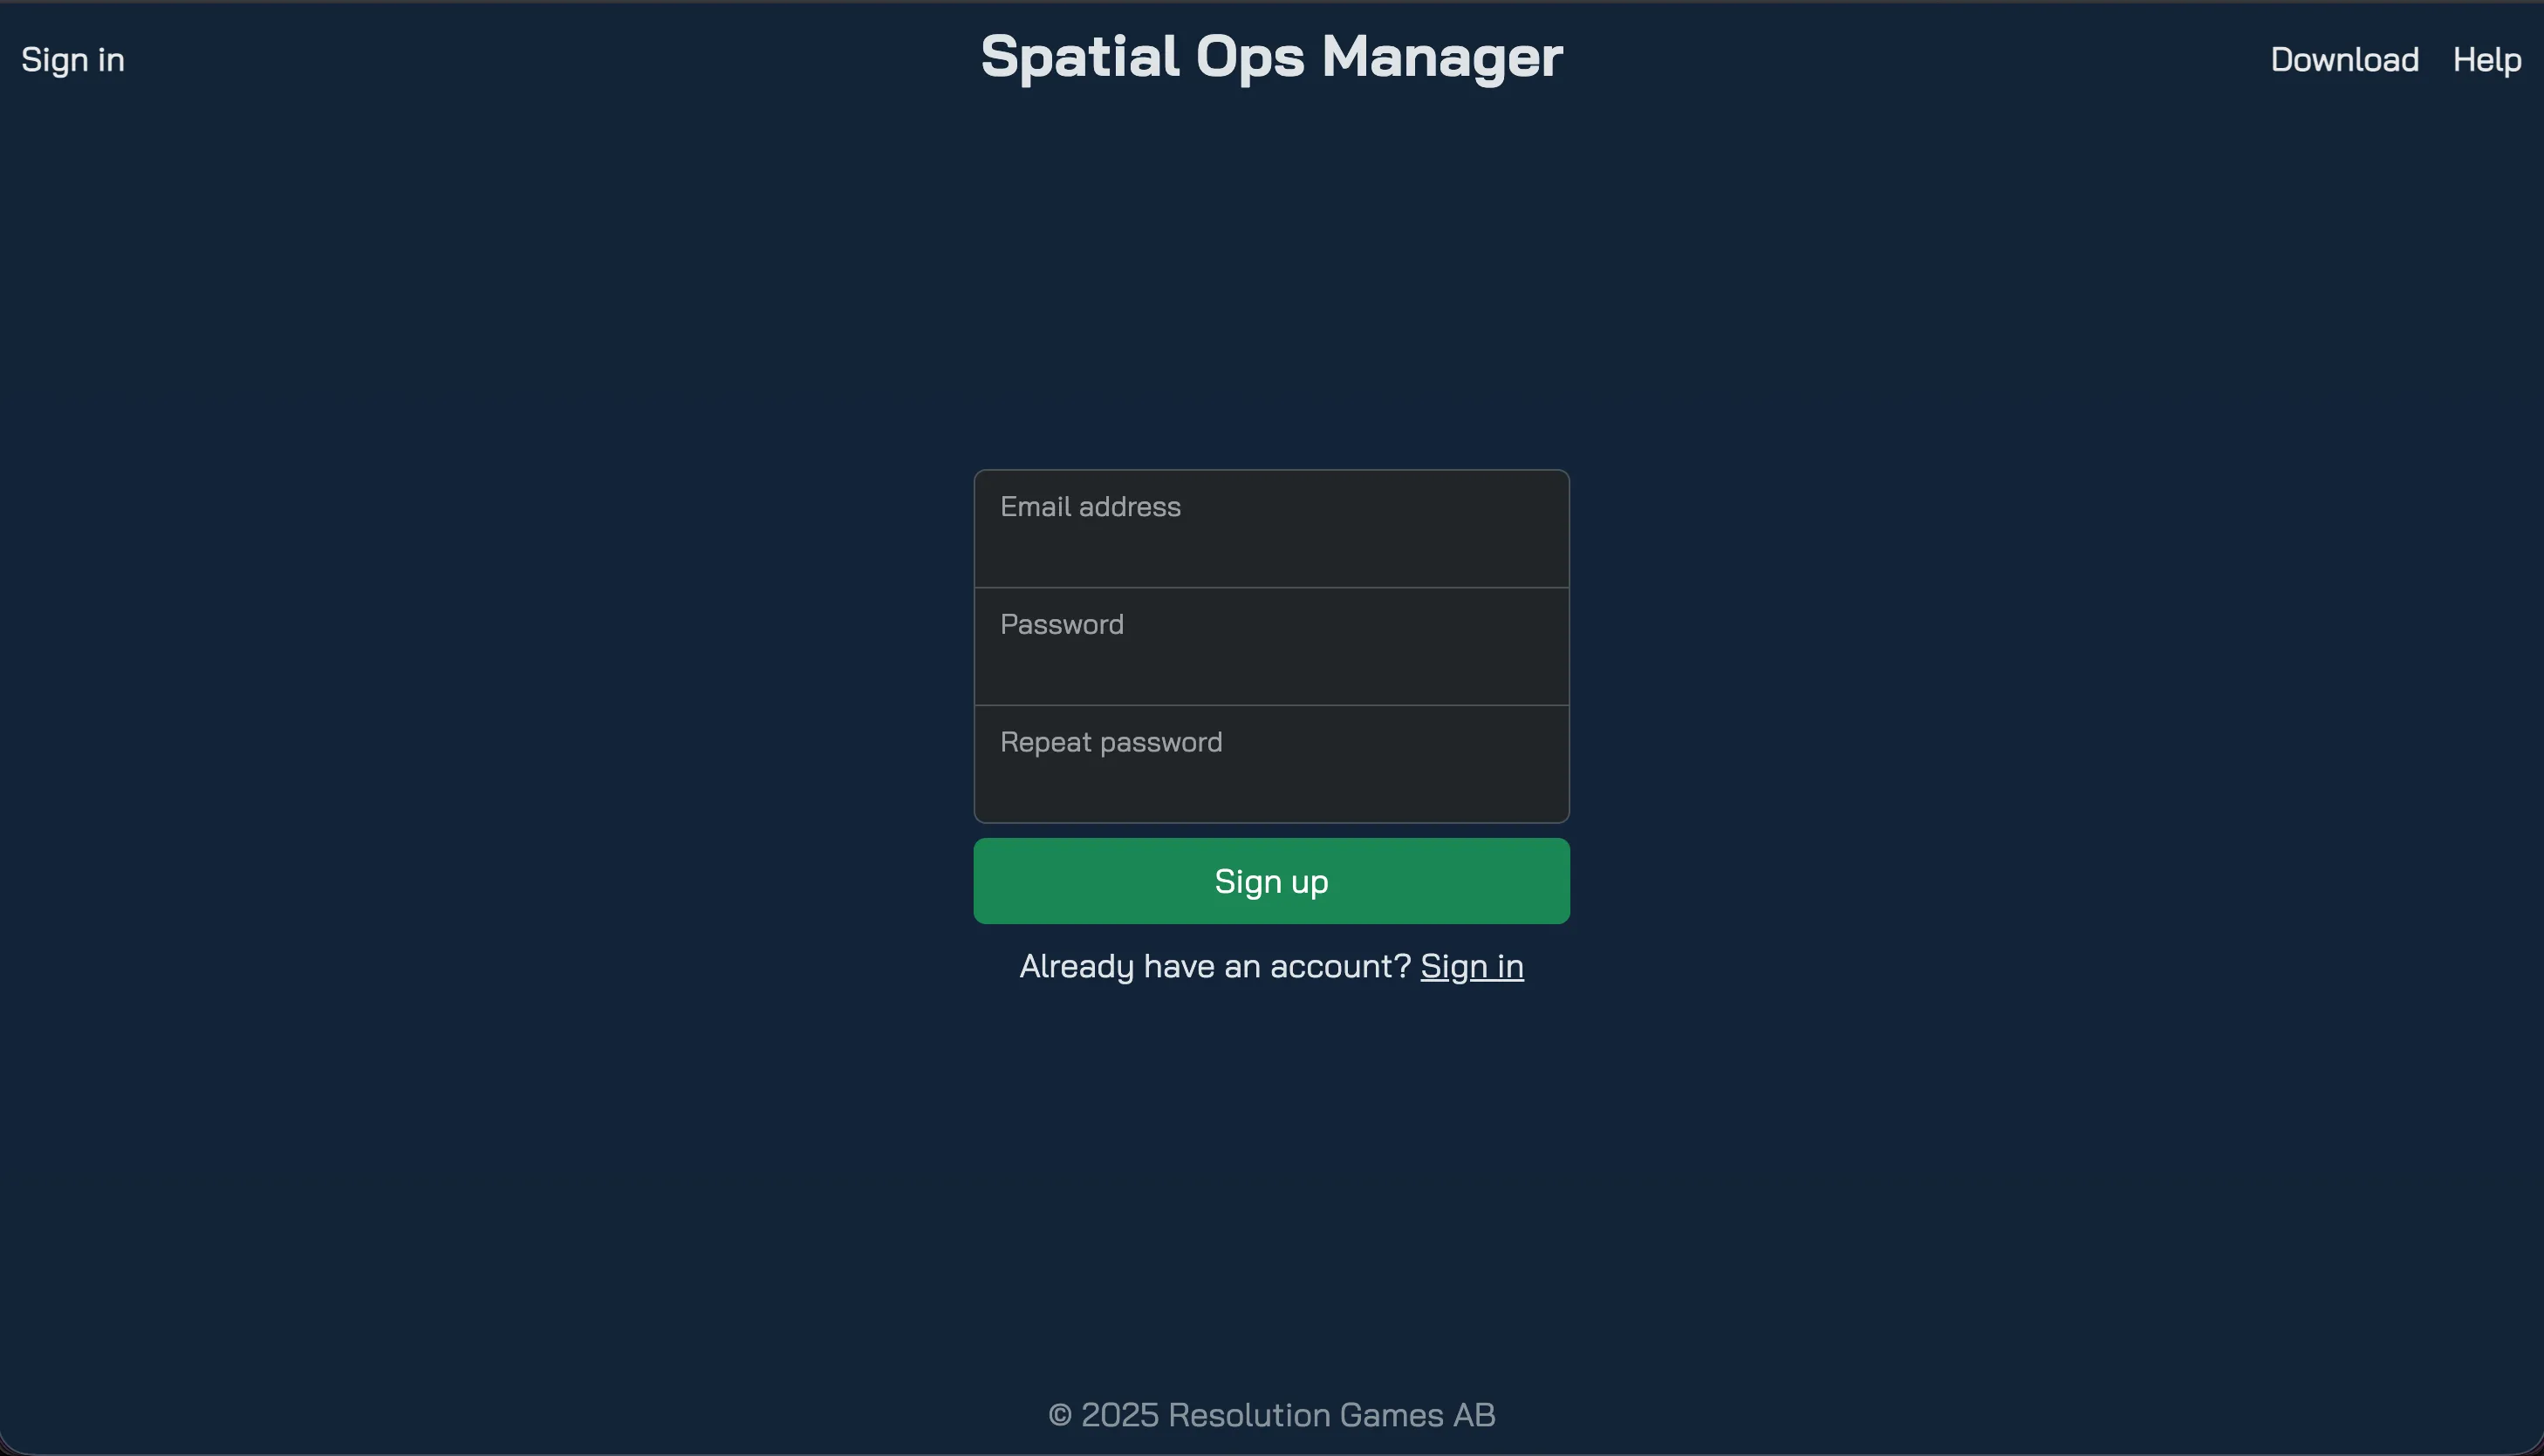Focus the Password field

pos(1271,647)
